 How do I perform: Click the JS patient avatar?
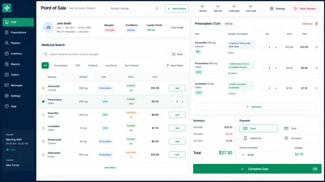pyautogui.click(x=48, y=27)
